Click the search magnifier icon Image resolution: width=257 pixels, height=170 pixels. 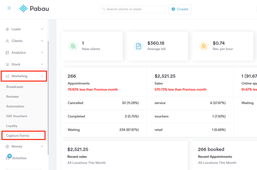click(104, 9)
